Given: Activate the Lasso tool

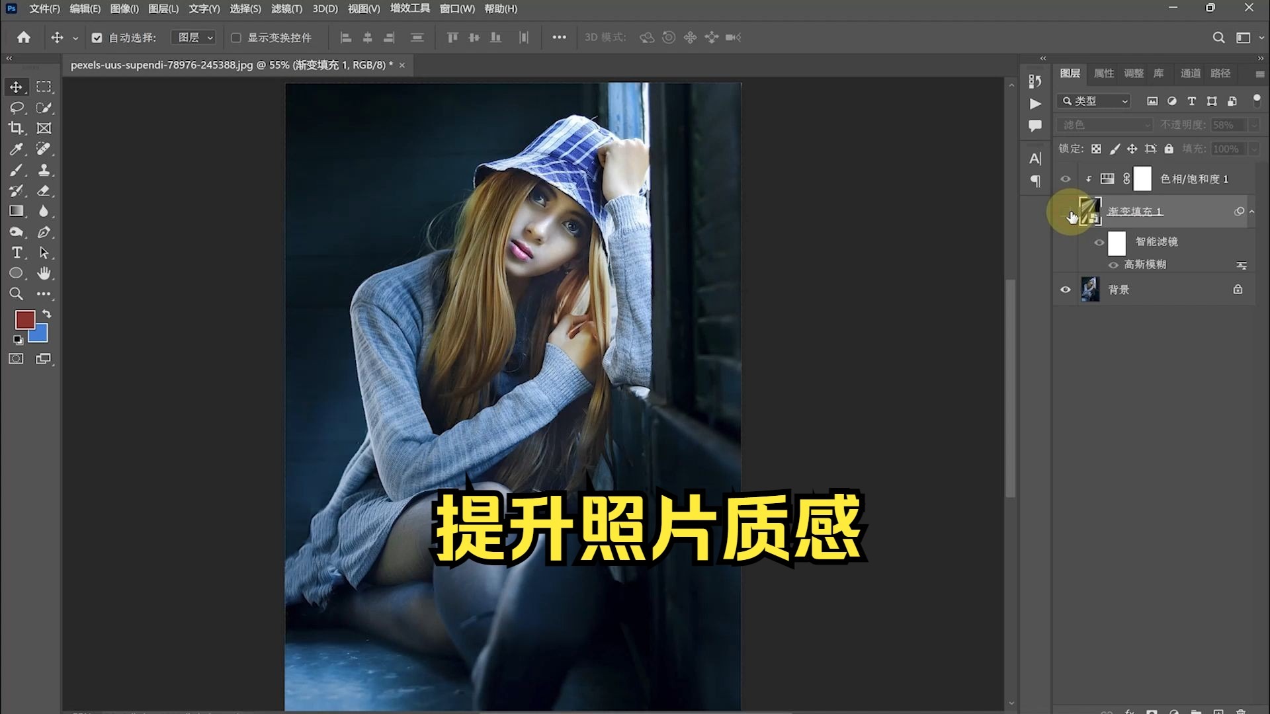Looking at the screenshot, I should tap(17, 108).
